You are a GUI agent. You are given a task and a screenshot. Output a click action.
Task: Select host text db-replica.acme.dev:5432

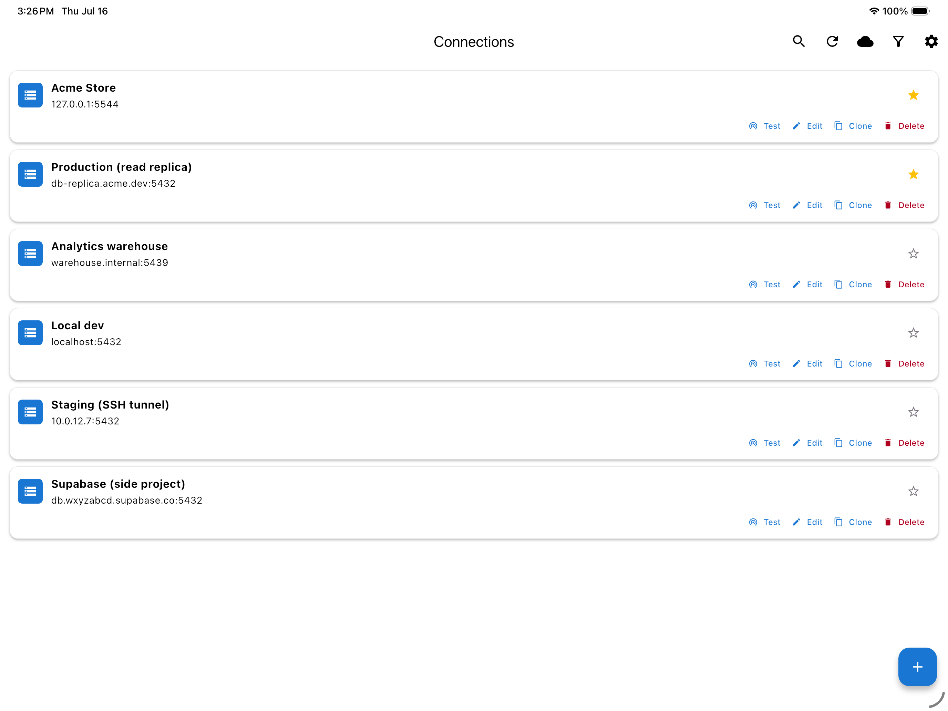tap(113, 183)
